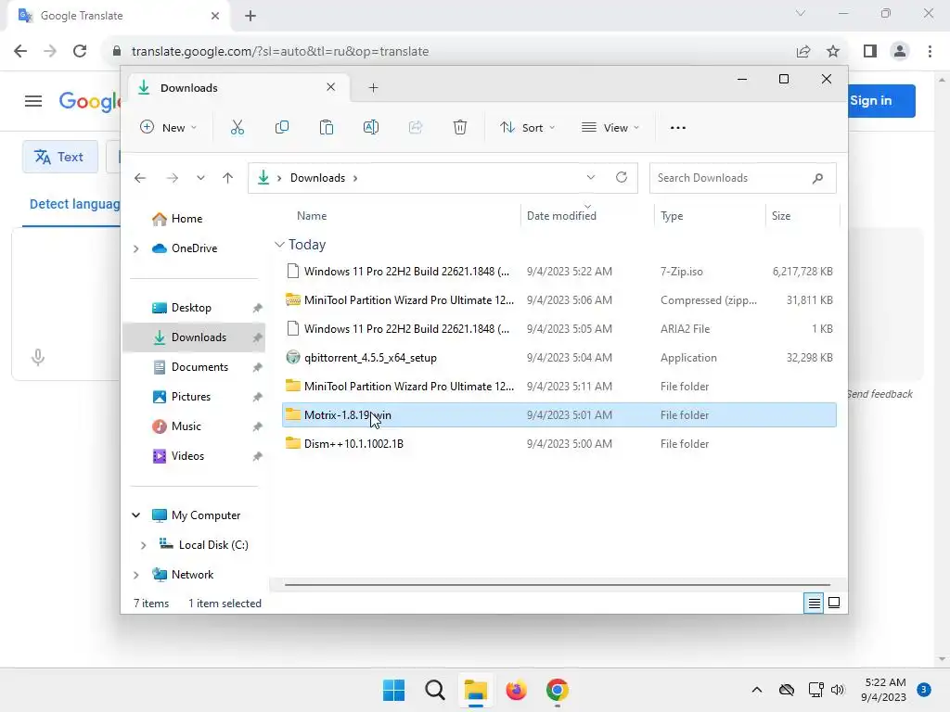Open the New item dropdown

pos(169,128)
